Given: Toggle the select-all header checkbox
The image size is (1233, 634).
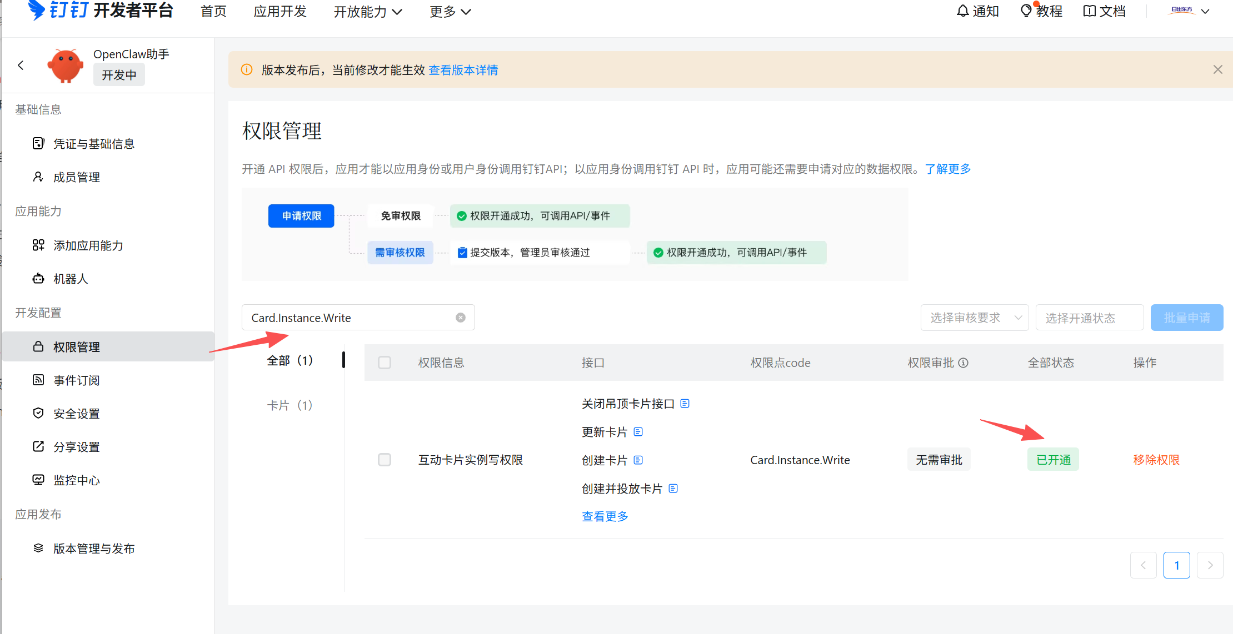Looking at the screenshot, I should pyautogui.click(x=385, y=363).
